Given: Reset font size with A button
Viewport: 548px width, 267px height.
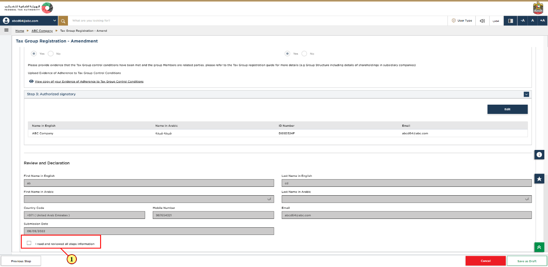Looking at the screenshot, I should coord(532,20).
